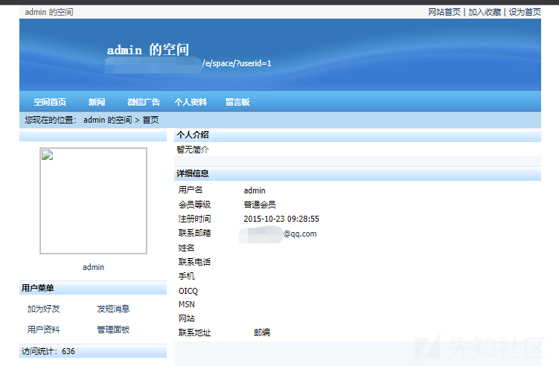The height and width of the screenshot is (366, 559).
Task: Open the 微信广告 tab
Action: coord(144,102)
